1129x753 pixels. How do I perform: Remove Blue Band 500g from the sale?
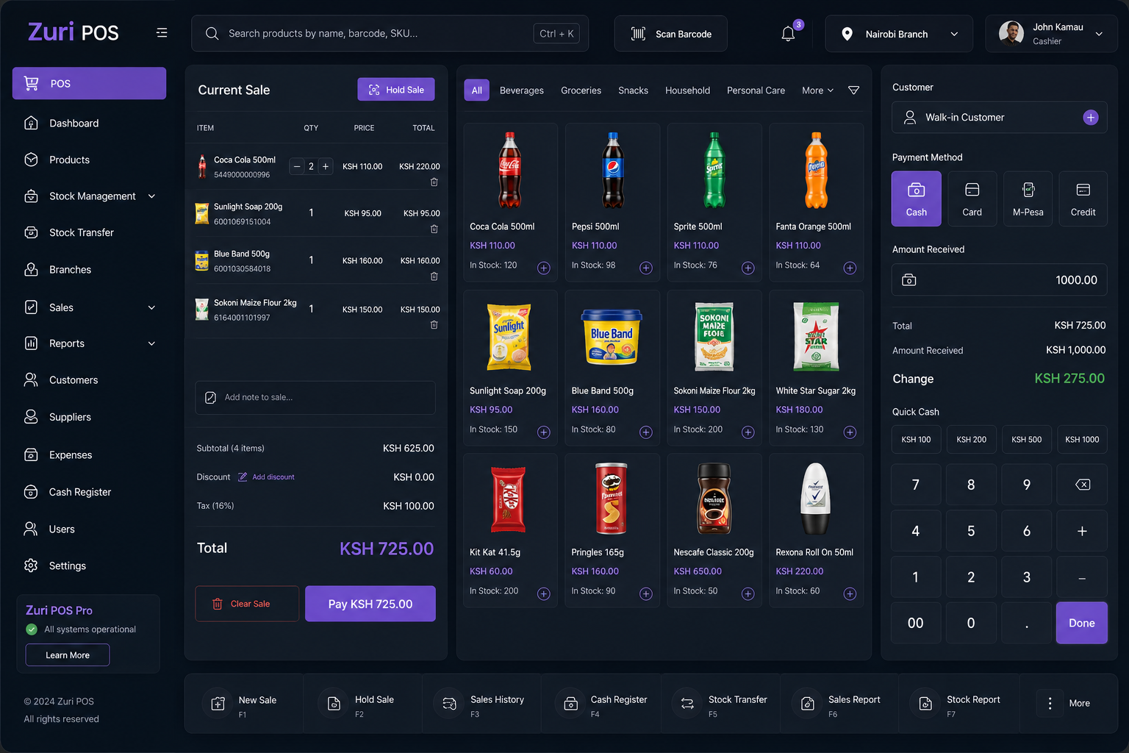434,276
